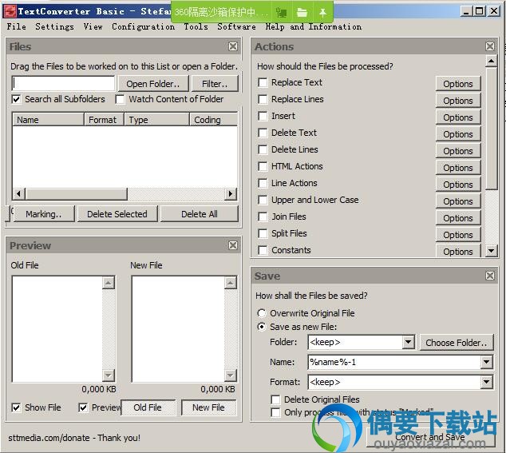This screenshot has width=506, height=453.
Task: Click Delete Selected button
Action: tap(117, 214)
